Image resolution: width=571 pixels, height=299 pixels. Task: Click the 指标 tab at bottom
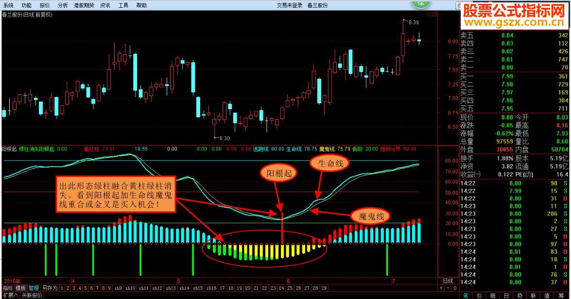8,288
